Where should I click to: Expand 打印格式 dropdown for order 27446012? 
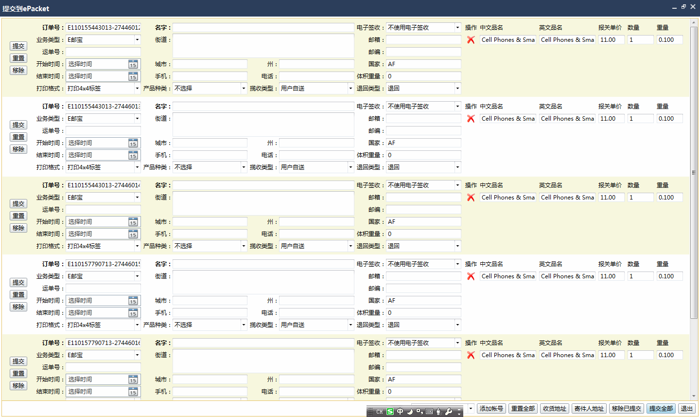(137, 89)
